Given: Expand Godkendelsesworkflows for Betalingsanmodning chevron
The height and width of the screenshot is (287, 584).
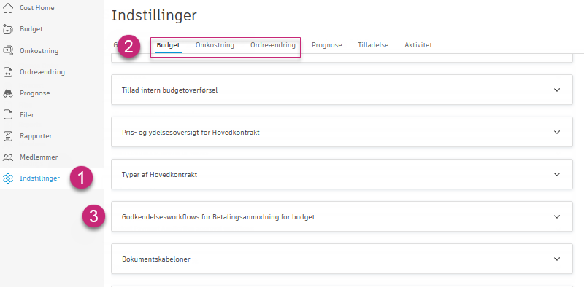Looking at the screenshot, I should 557,217.
